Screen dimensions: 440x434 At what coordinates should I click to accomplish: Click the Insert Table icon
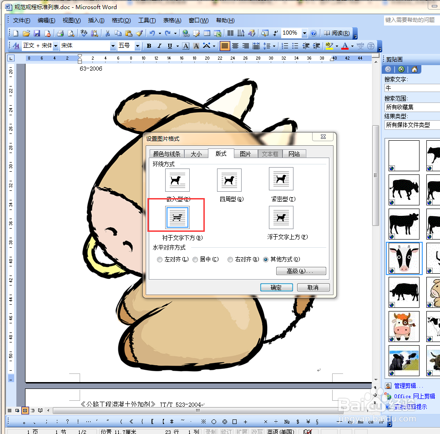point(207,33)
